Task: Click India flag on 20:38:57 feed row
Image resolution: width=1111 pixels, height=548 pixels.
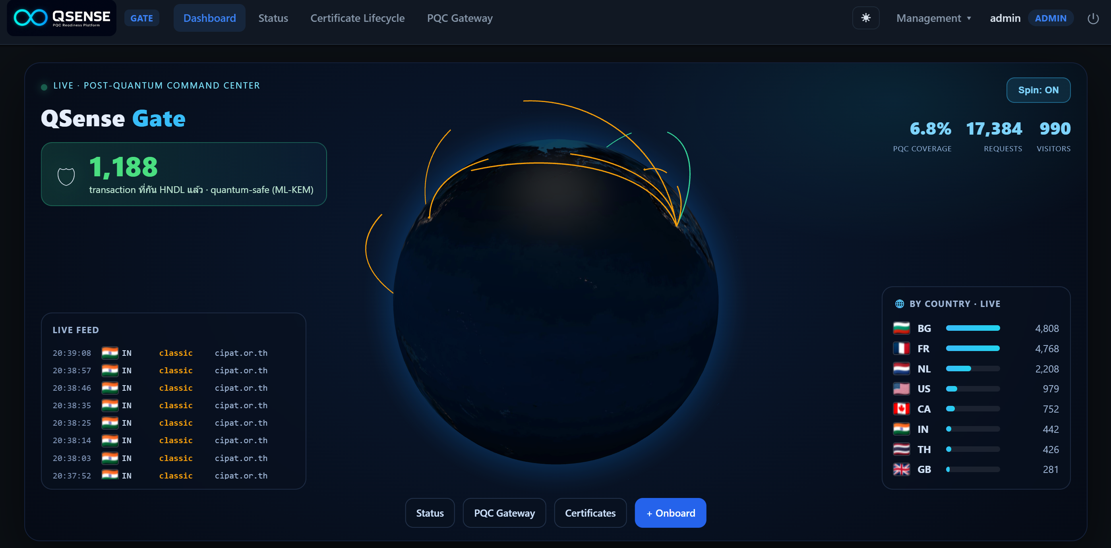Action: click(110, 370)
